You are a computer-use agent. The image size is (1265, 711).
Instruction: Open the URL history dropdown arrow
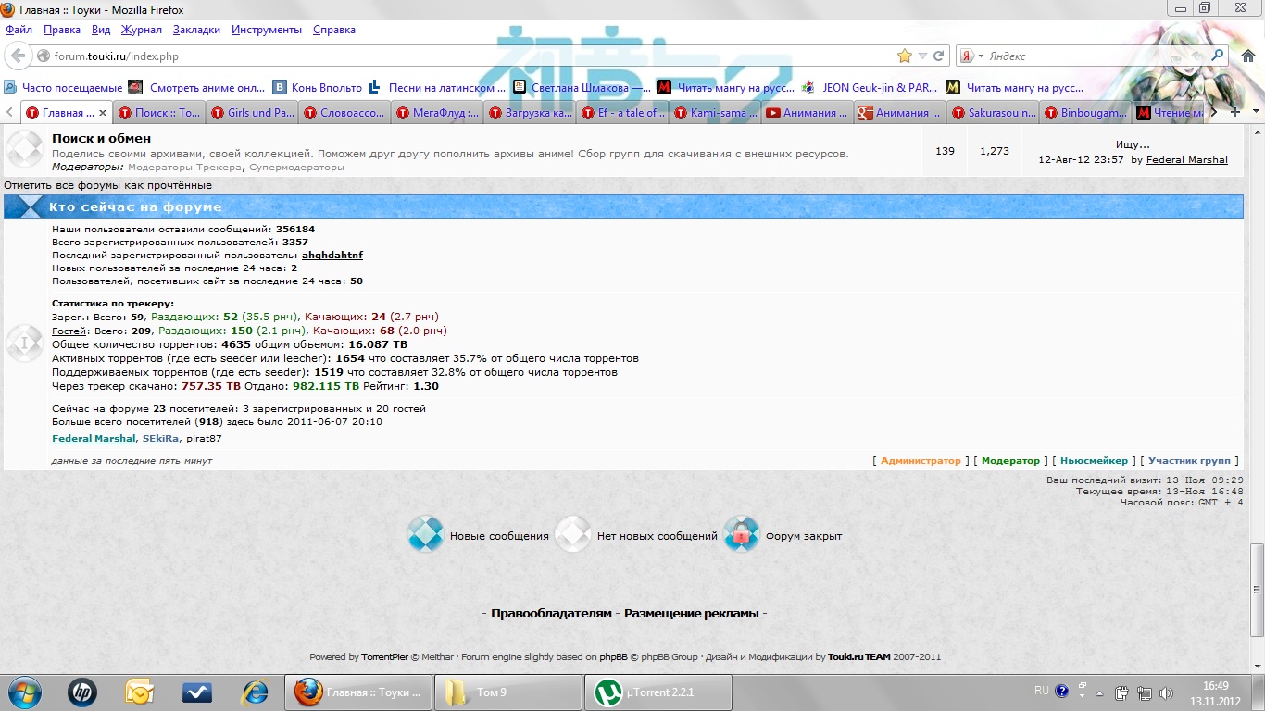pyautogui.click(x=922, y=56)
